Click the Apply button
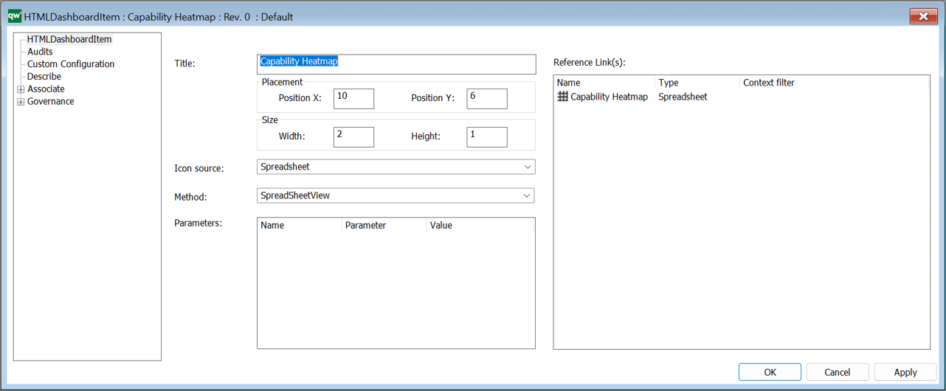The image size is (946, 391). click(x=905, y=372)
